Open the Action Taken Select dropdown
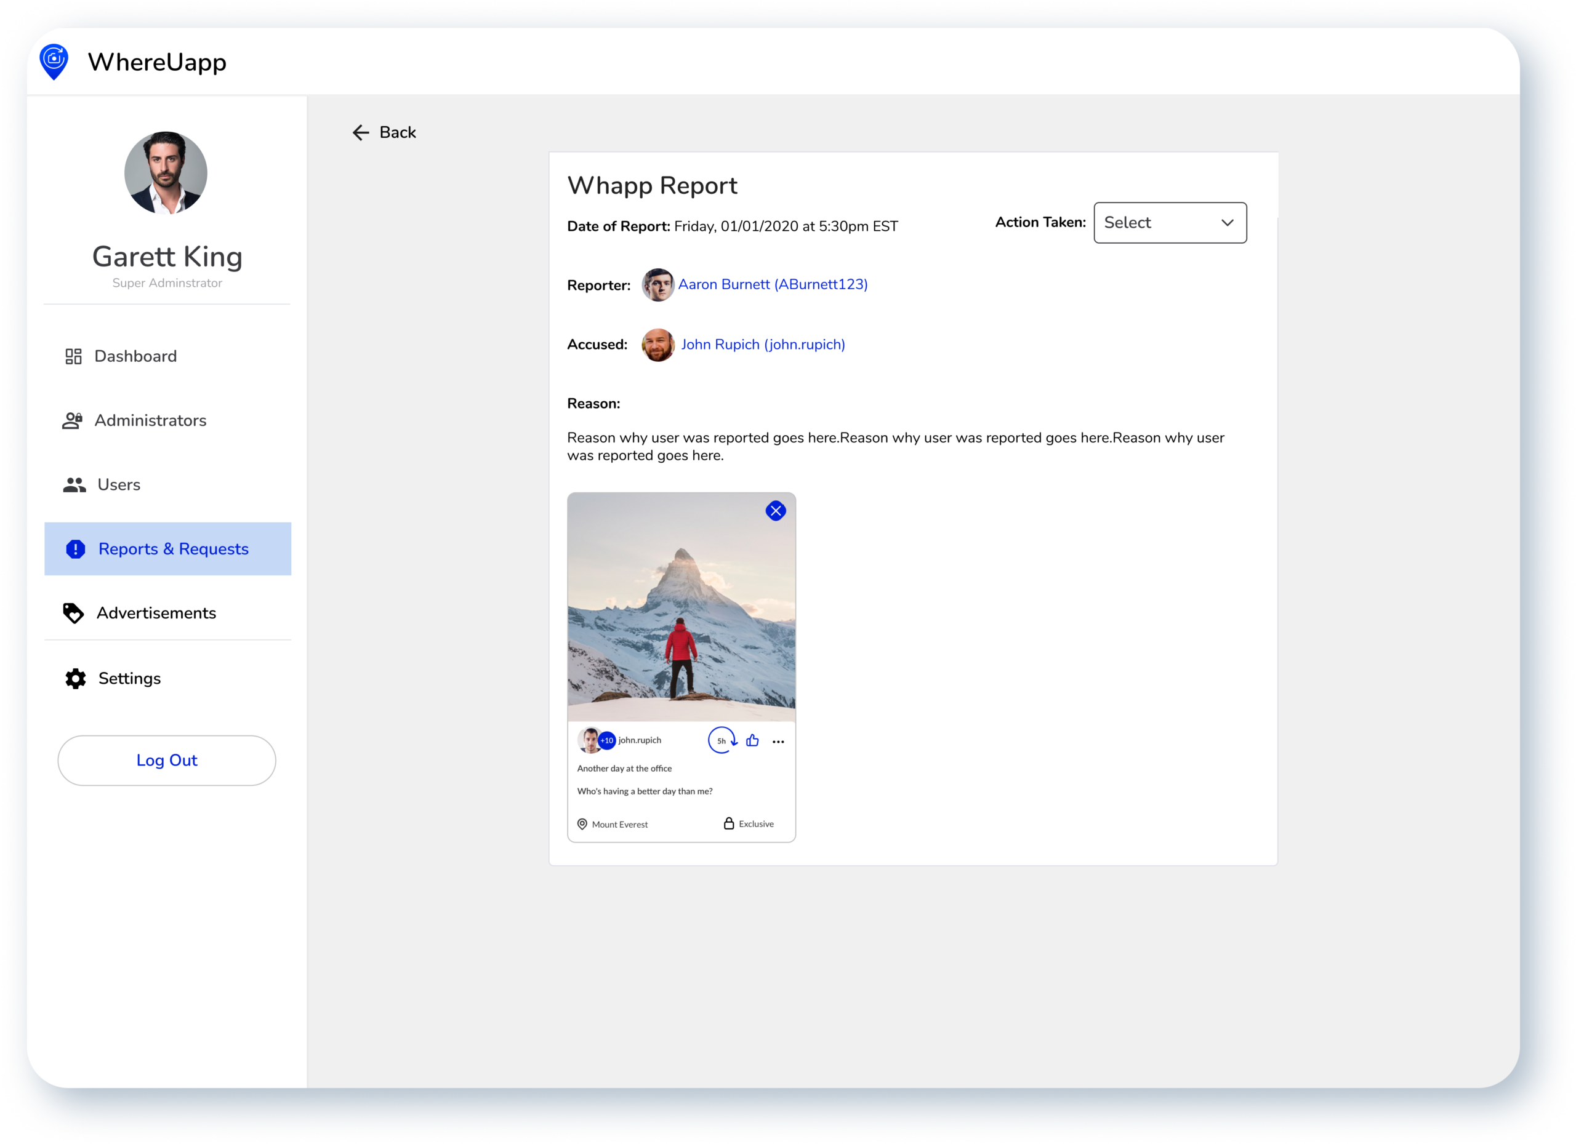The image size is (1576, 1144). point(1170,223)
